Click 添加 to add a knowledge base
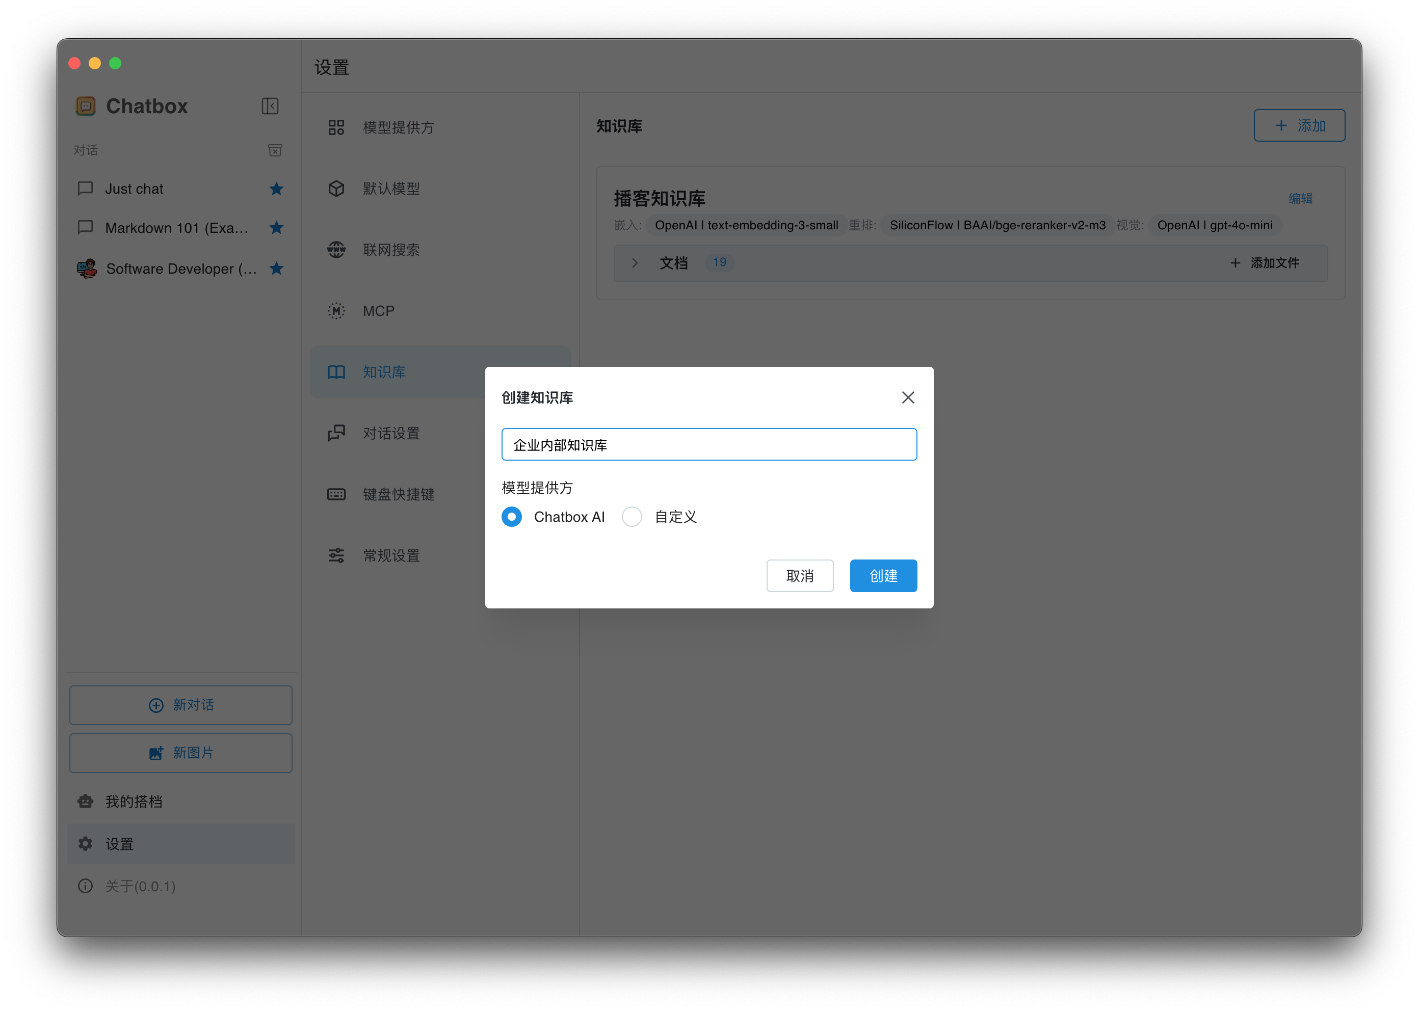Image resolution: width=1419 pixels, height=1012 pixels. [x=1299, y=125]
